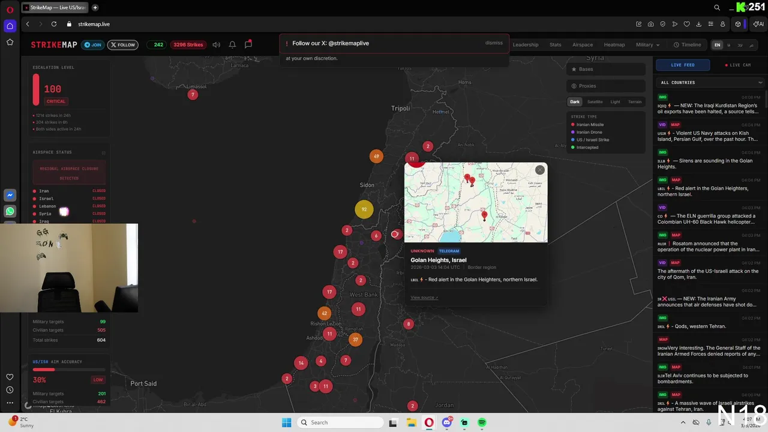
Task: Toggle Intercepted strike type filter
Action: coord(585,148)
